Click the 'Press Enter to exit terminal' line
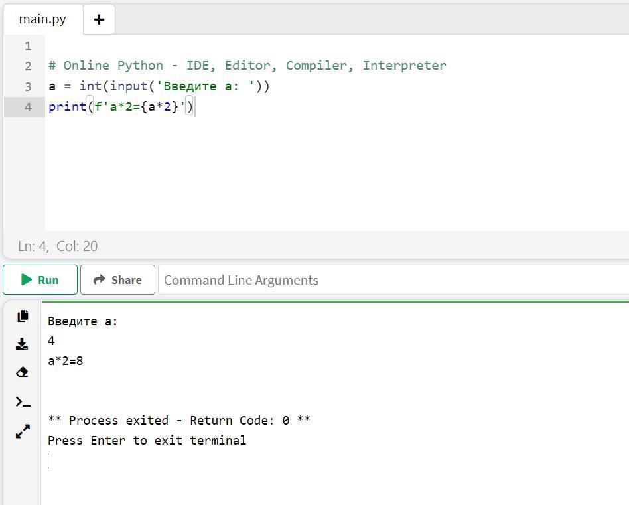 (x=147, y=441)
